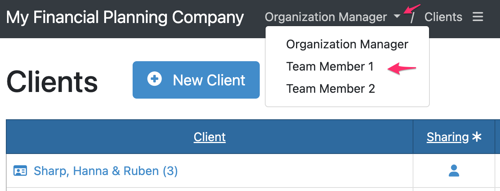The image size is (500, 191).
Task: Click My Financial Planning Company title
Action: click(125, 17)
